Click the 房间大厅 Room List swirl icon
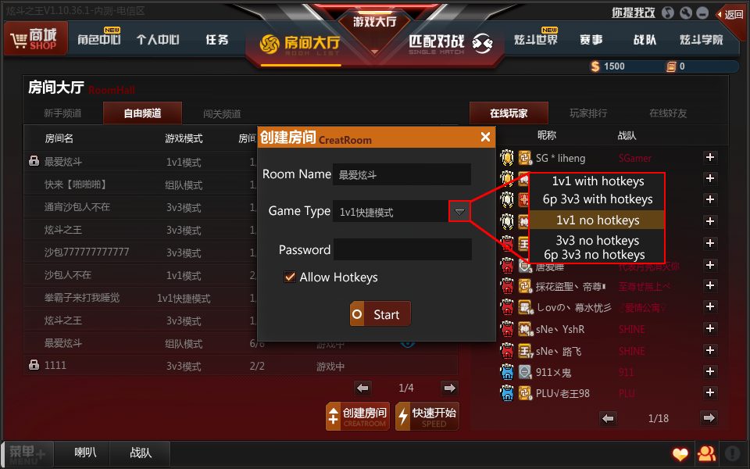Image resolution: width=750 pixels, height=469 pixels. tap(270, 44)
